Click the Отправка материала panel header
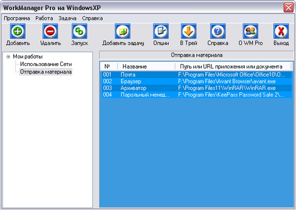The height and width of the screenshot is (210, 296). 196,55
